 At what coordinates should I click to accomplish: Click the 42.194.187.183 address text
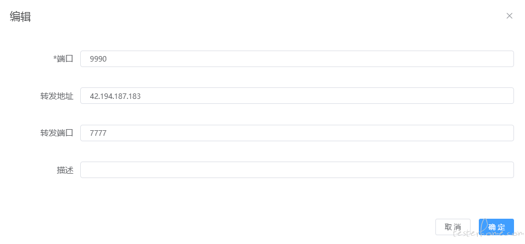tap(115, 96)
